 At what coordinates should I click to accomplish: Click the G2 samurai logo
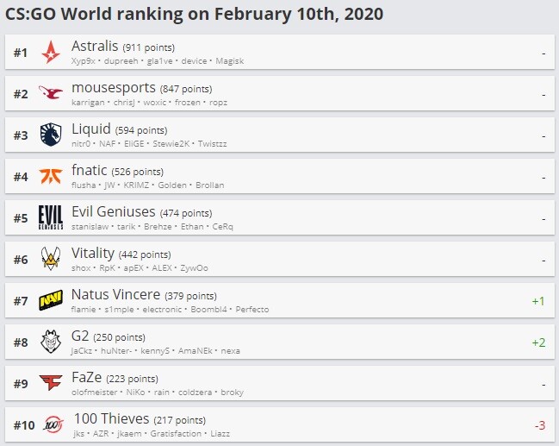(x=51, y=342)
